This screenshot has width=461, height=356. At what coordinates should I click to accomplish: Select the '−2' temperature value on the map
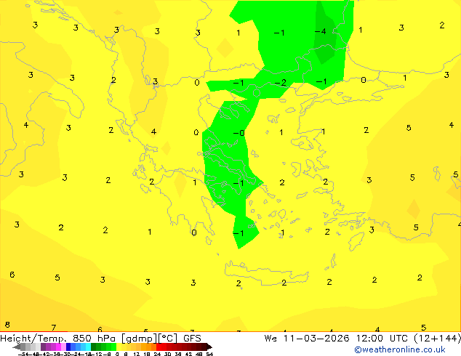coord(280,83)
